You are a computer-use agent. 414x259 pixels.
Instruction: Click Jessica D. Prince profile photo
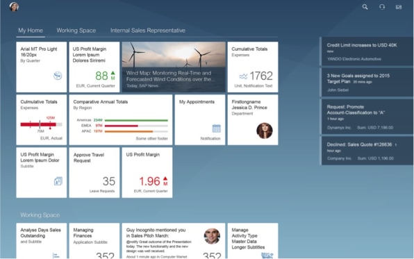click(264, 131)
